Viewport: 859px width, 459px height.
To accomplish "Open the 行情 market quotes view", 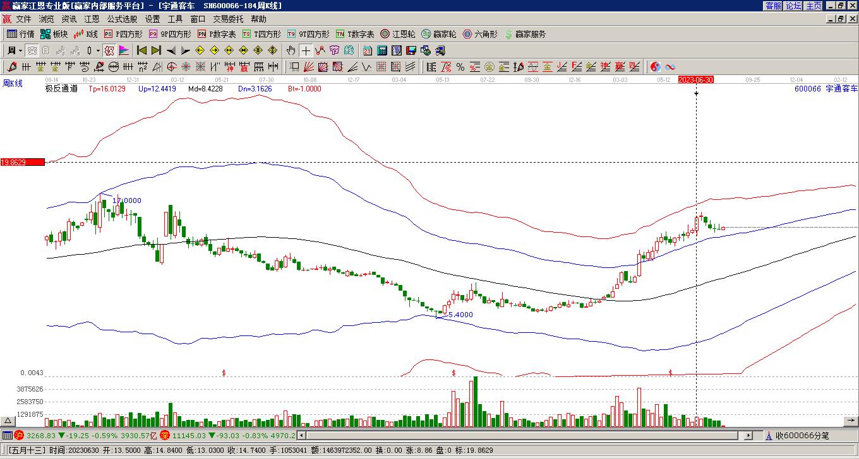I will pyautogui.click(x=20, y=34).
